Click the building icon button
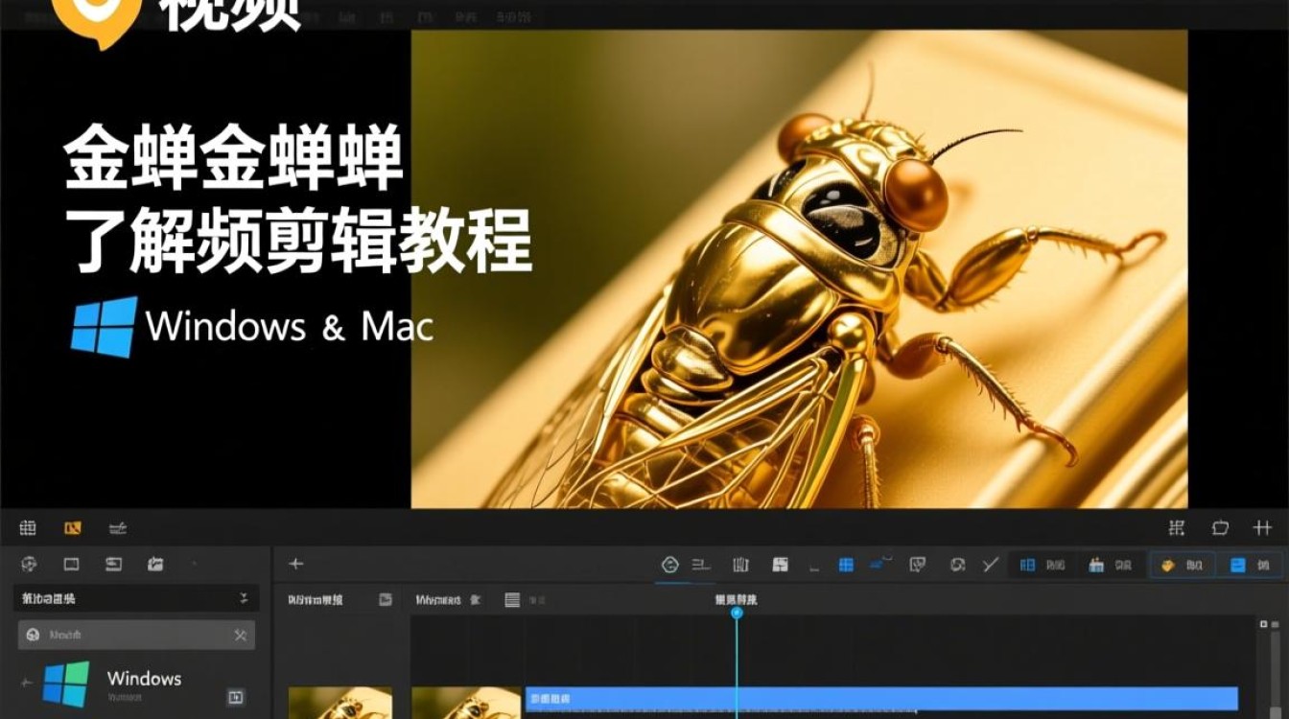Screen dimensions: 1289x719 1111,566
